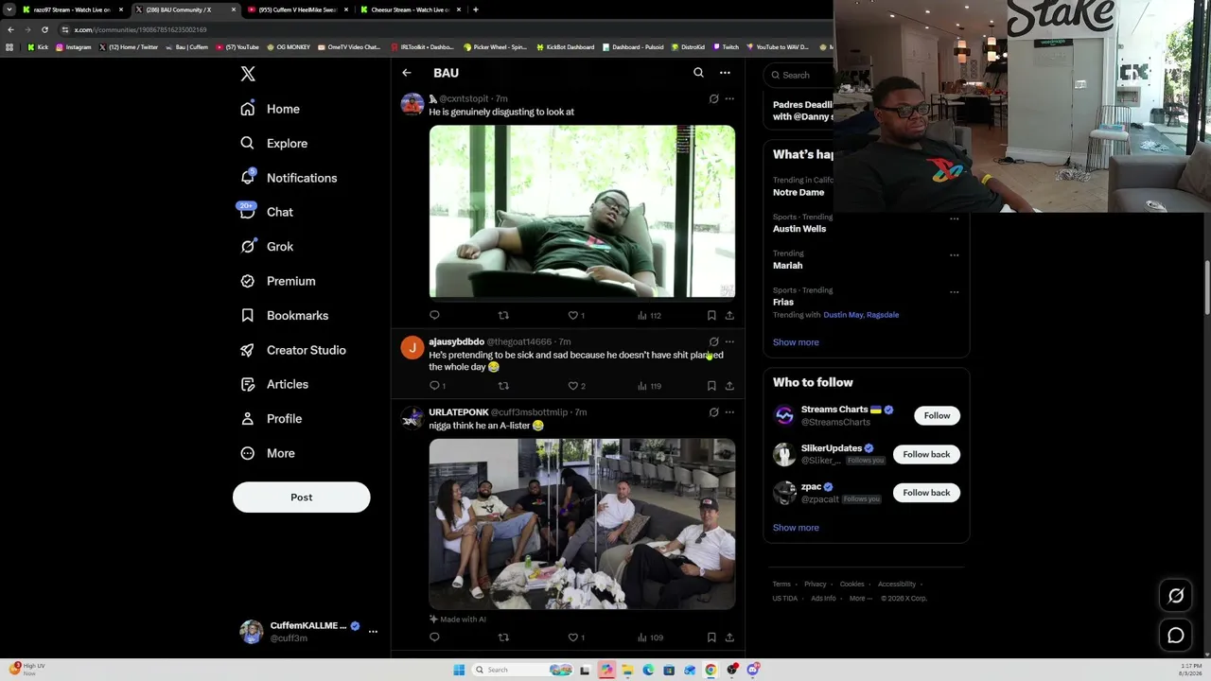Image resolution: width=1211 pixels, height=681 pixels.
Task: Open Grok actions on the @cxntstopit post
Action: pos(714,98)
